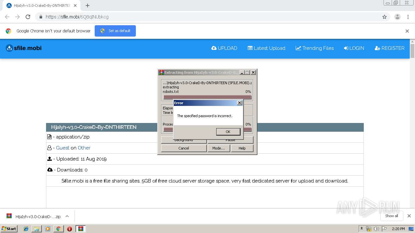Launch Internet Explorer from taskbar
The width and height of the screenshot is (415, 233).
point(26,229)
